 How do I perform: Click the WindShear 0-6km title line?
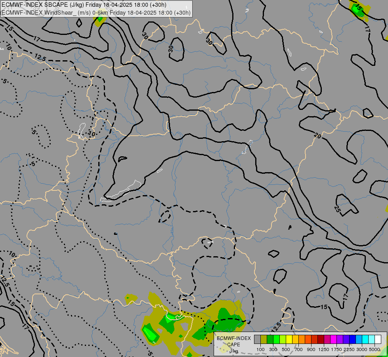pyautogui.click(x=96, y=13)
